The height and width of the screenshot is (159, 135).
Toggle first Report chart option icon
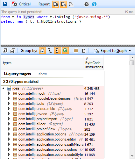tap(56, 4)
